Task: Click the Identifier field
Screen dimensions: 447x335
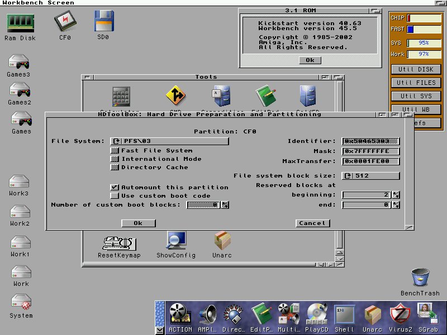Action: pyautogui.click(x=371, y=141)
